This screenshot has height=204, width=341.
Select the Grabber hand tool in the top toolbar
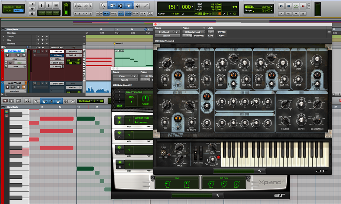(129, 6)
